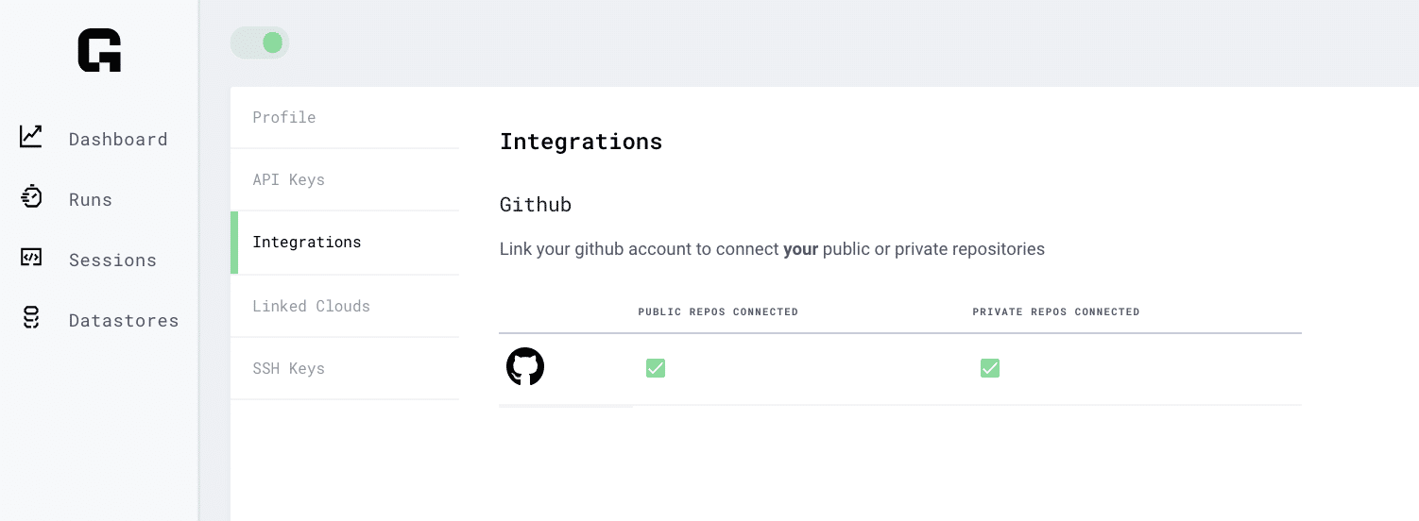The height and width of the screenshot is (521, 1419).
Task: Open the Linked Clouds tab
Action: point(312,307)
